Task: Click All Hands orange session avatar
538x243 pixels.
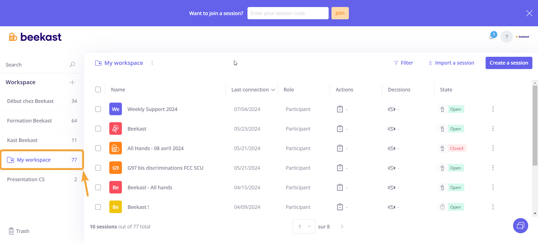Action: click(115, 148)
